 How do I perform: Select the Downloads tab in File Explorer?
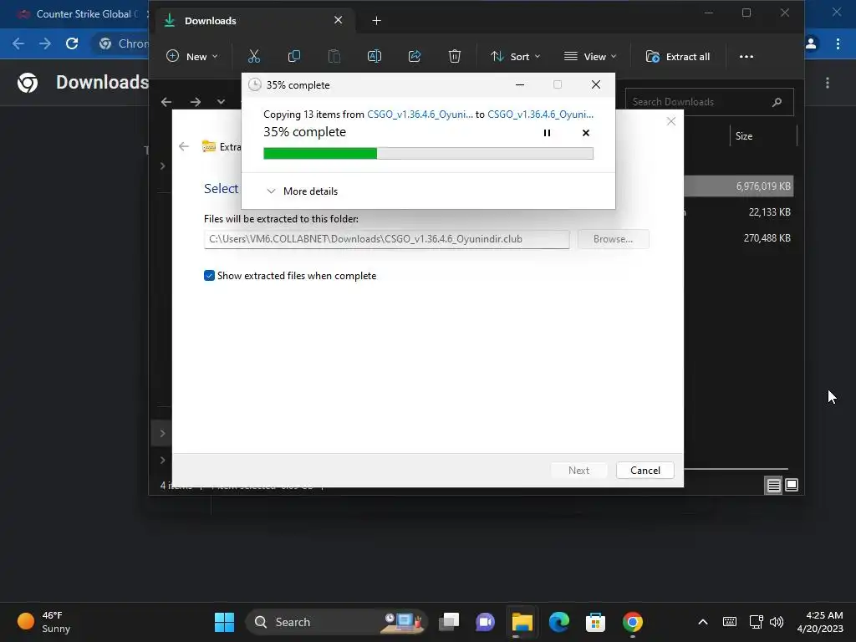coord(254,21)
